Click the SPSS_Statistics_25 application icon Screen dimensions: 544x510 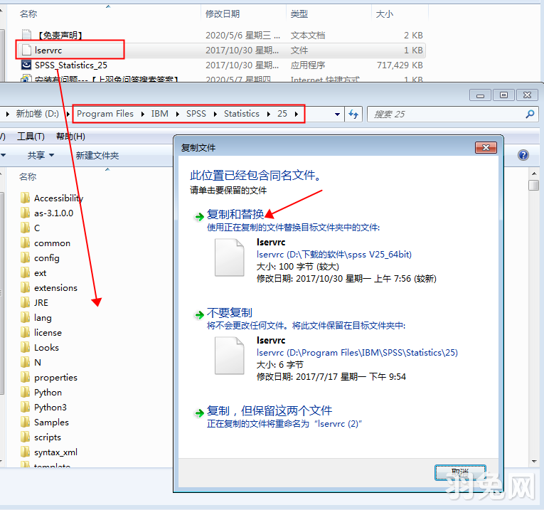pyautogui.click(x=26, y=65)
